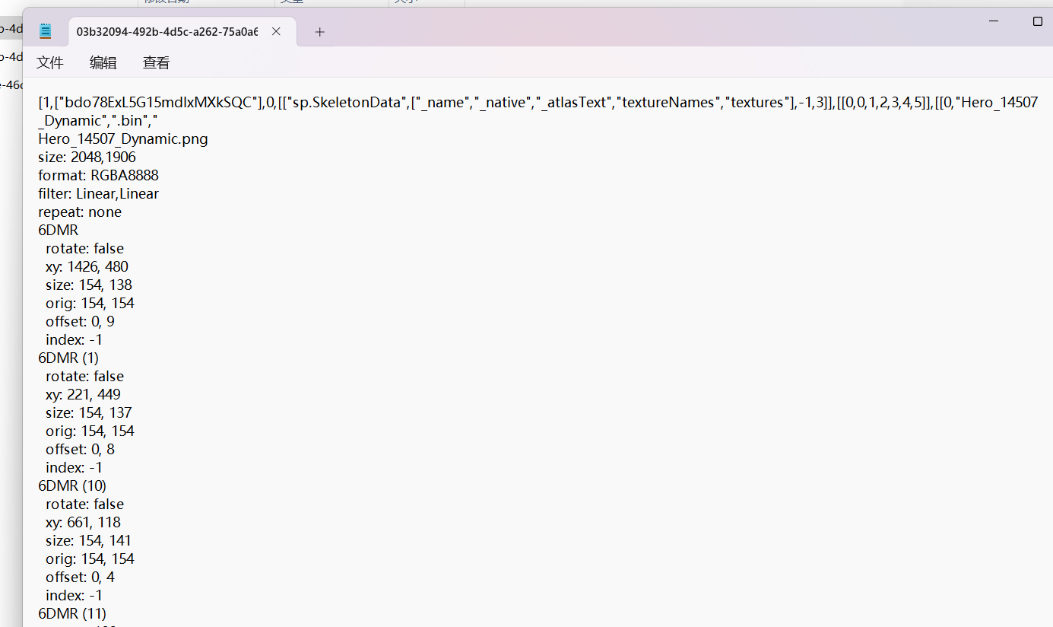The width and height of the screenshot is (1053, 627).
Task: Click the size: 154, 137 line
Action: pyautogui.click(x=89, y=412)
